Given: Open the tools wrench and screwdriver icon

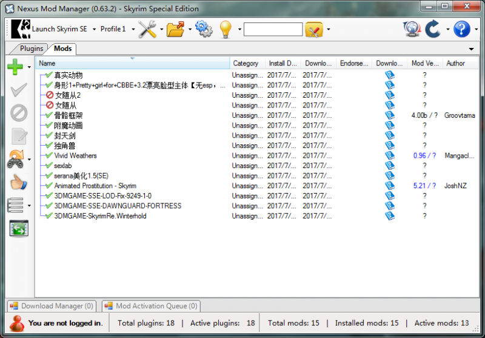Looking at the screenshot, I should [147, 29].
